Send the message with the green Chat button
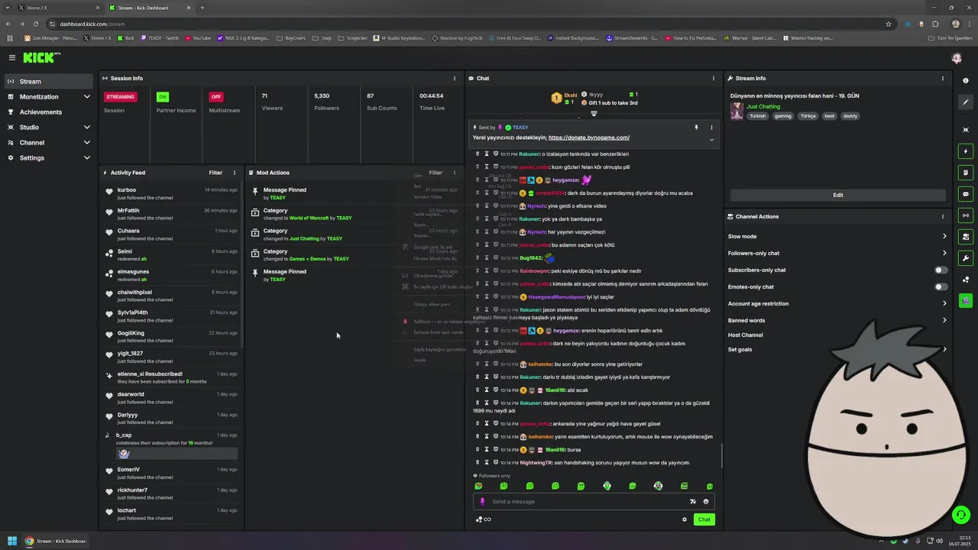 click(x=704, y=519)
